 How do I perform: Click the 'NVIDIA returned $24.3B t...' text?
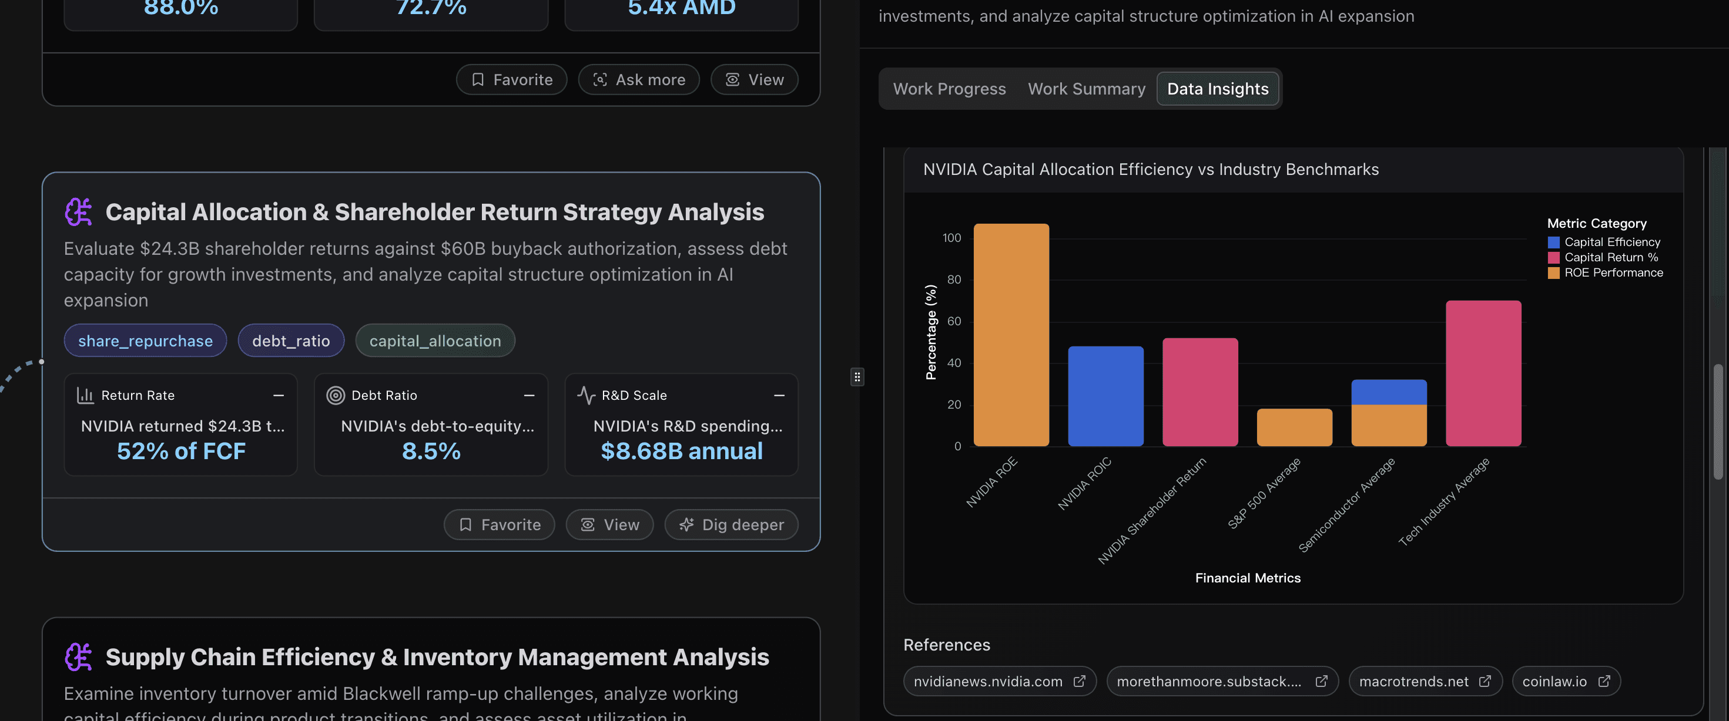[x=183, y=426]
